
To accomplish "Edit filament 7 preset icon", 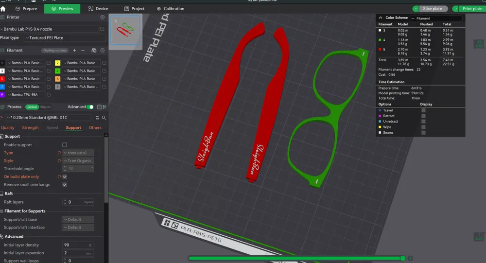I will click(49, 87).
